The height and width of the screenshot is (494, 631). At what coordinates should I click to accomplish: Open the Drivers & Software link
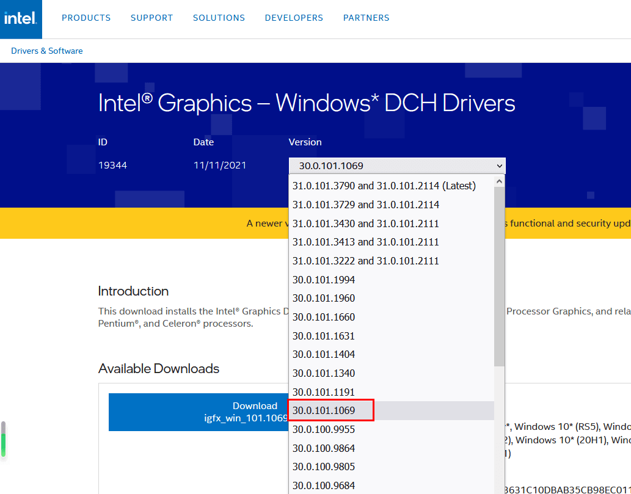tap(46, 51)
